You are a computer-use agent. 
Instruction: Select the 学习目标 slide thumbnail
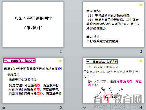(x=113, y=24)
